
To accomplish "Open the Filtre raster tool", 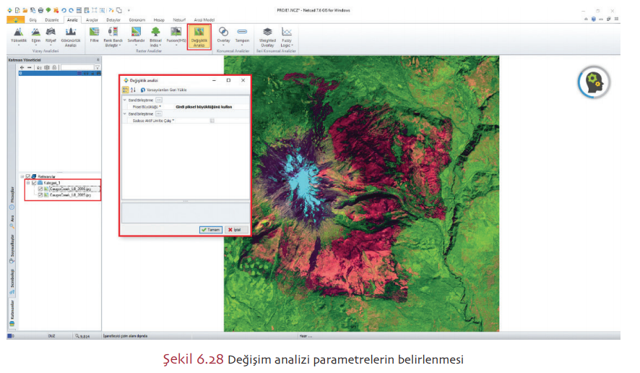I will pyautogui.click(x=94, y=35).
